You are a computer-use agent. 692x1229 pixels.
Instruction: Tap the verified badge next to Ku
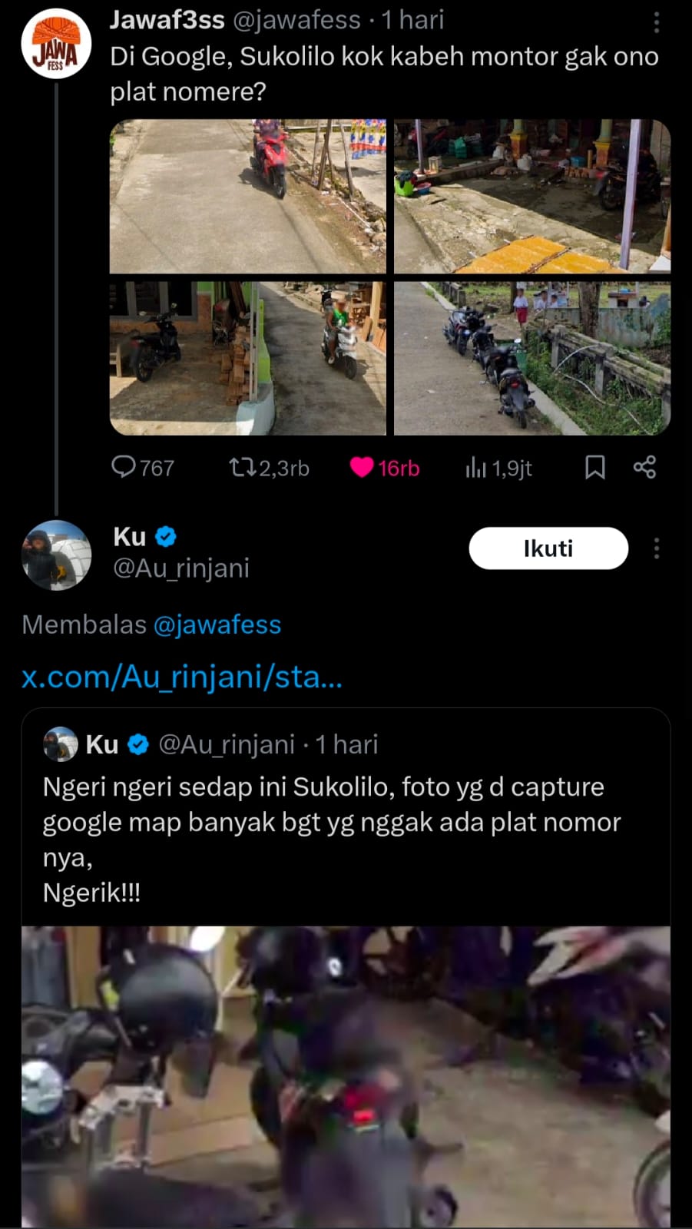(166, 537)
